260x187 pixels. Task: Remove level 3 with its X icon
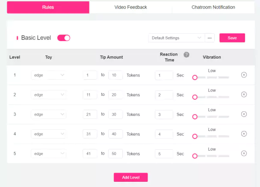(244, 114)
